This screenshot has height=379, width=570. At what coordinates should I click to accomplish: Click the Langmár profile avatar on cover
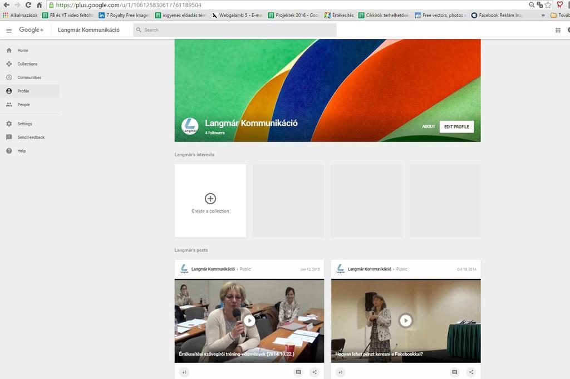tap(190, 126)
